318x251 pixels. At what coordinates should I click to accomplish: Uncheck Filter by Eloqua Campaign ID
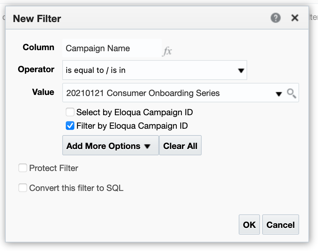click(x=70, y=125)
